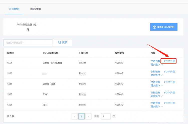Focus the 请输入群组名称 search field
The width and height of the screenshot is (188, 124).
click(x=28, y=43)
